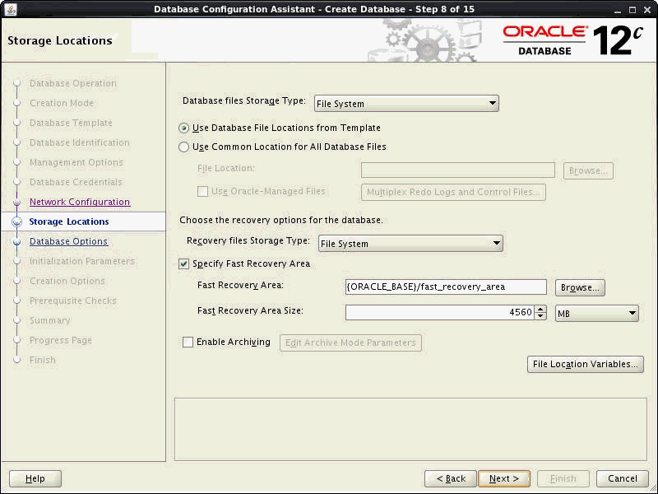The height and width of the screenshot is (494, 658).
Task: Click the Fast Recovery Area path field
Action: [x=446, y=287]
